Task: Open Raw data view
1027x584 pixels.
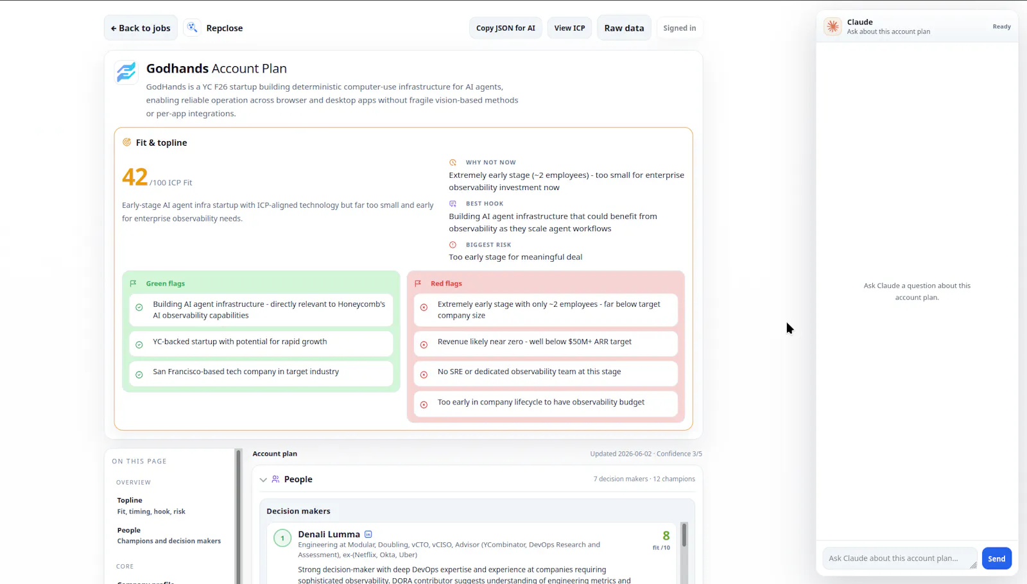Action: tap(624, 28)
